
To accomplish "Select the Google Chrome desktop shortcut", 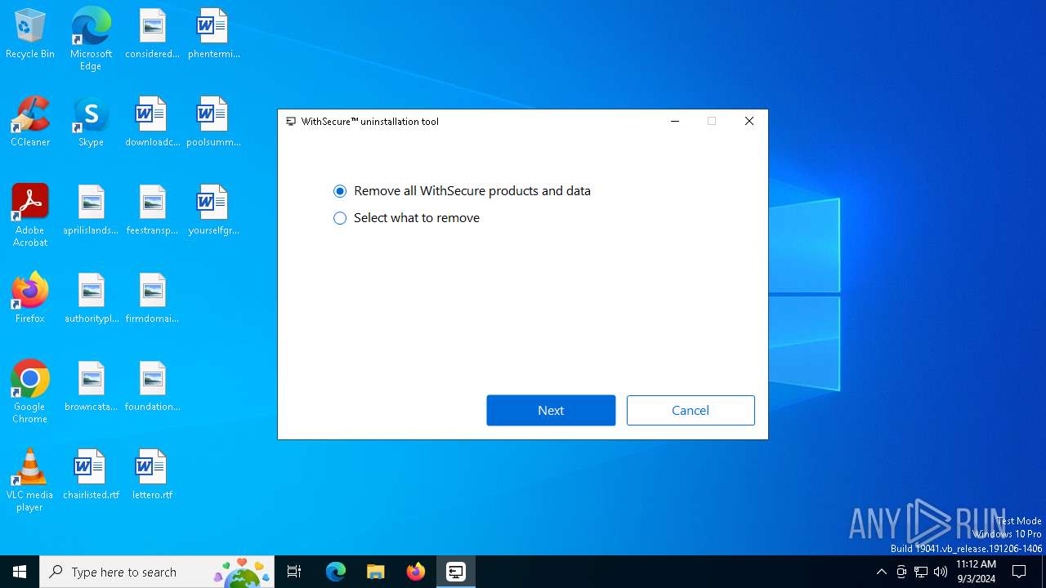I will pyautogui.click(x=30, y=391).
